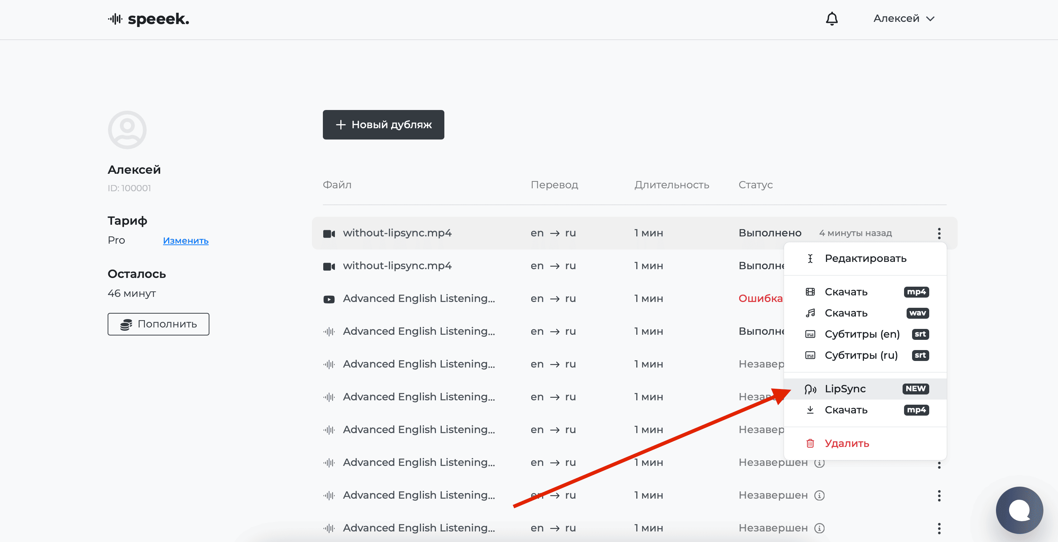The image size is (1058, 542).
Task: Open the chat support bubble
Action: (x=1019, y=510)
